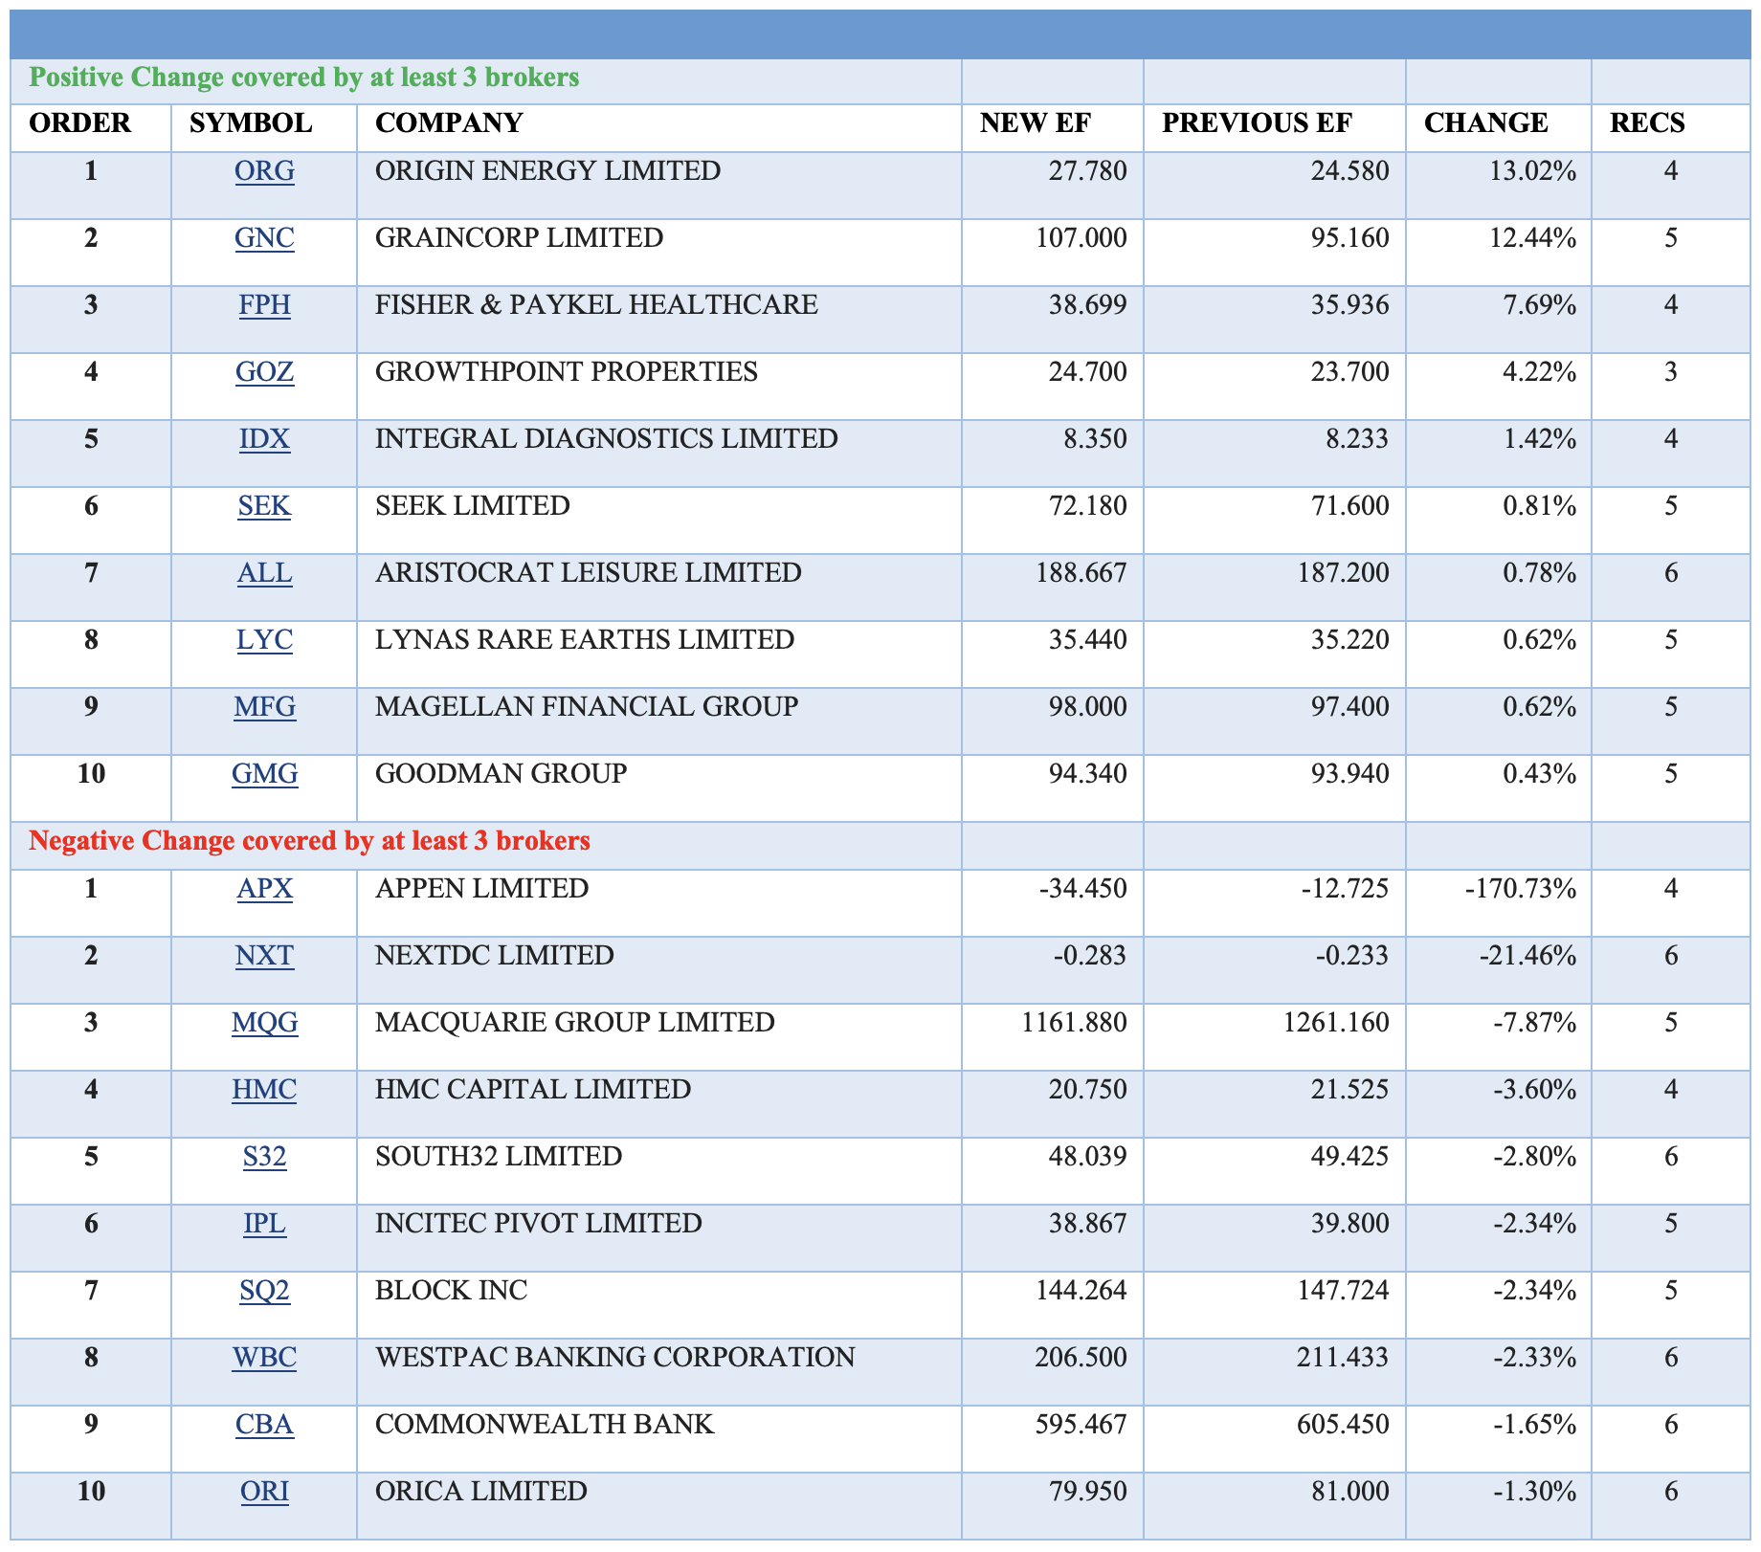This screenshot has height=1552, width=1761.
Task: Open the APX symbol link
Action: (x=264, y=889)
